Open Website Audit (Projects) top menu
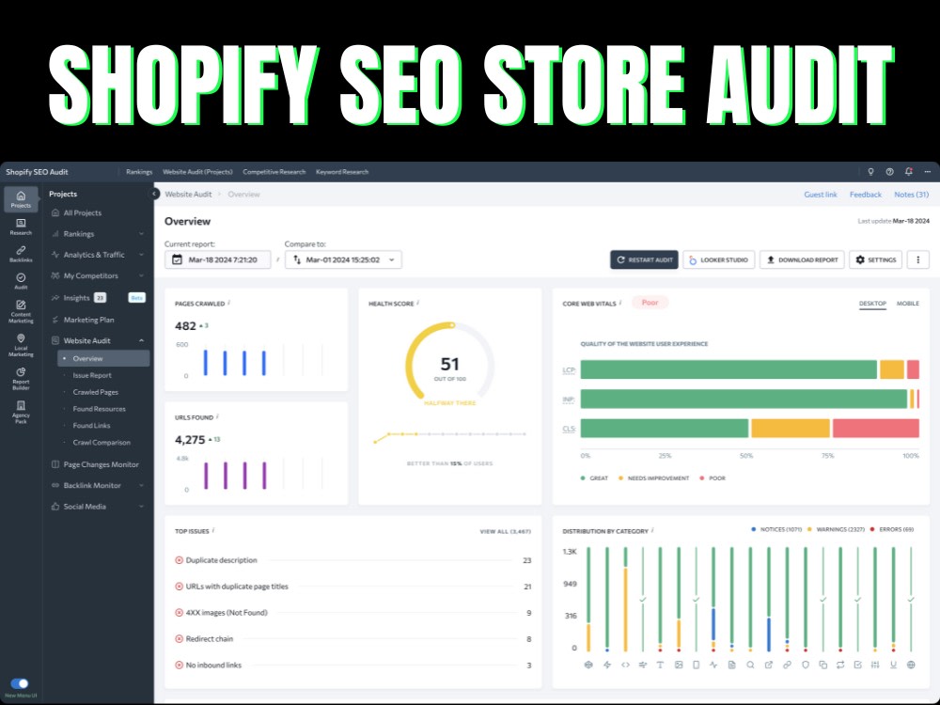Screen dimensions: 940x705 point(197,172)
